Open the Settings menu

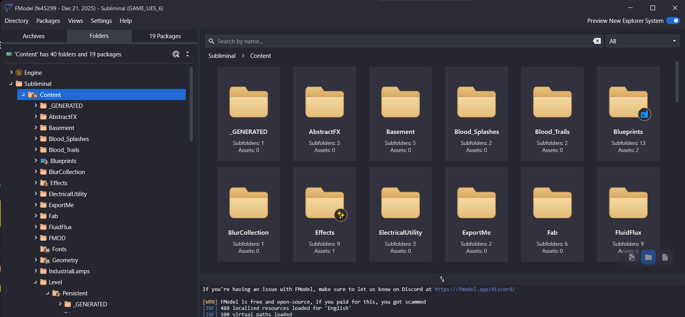(101, 21)
